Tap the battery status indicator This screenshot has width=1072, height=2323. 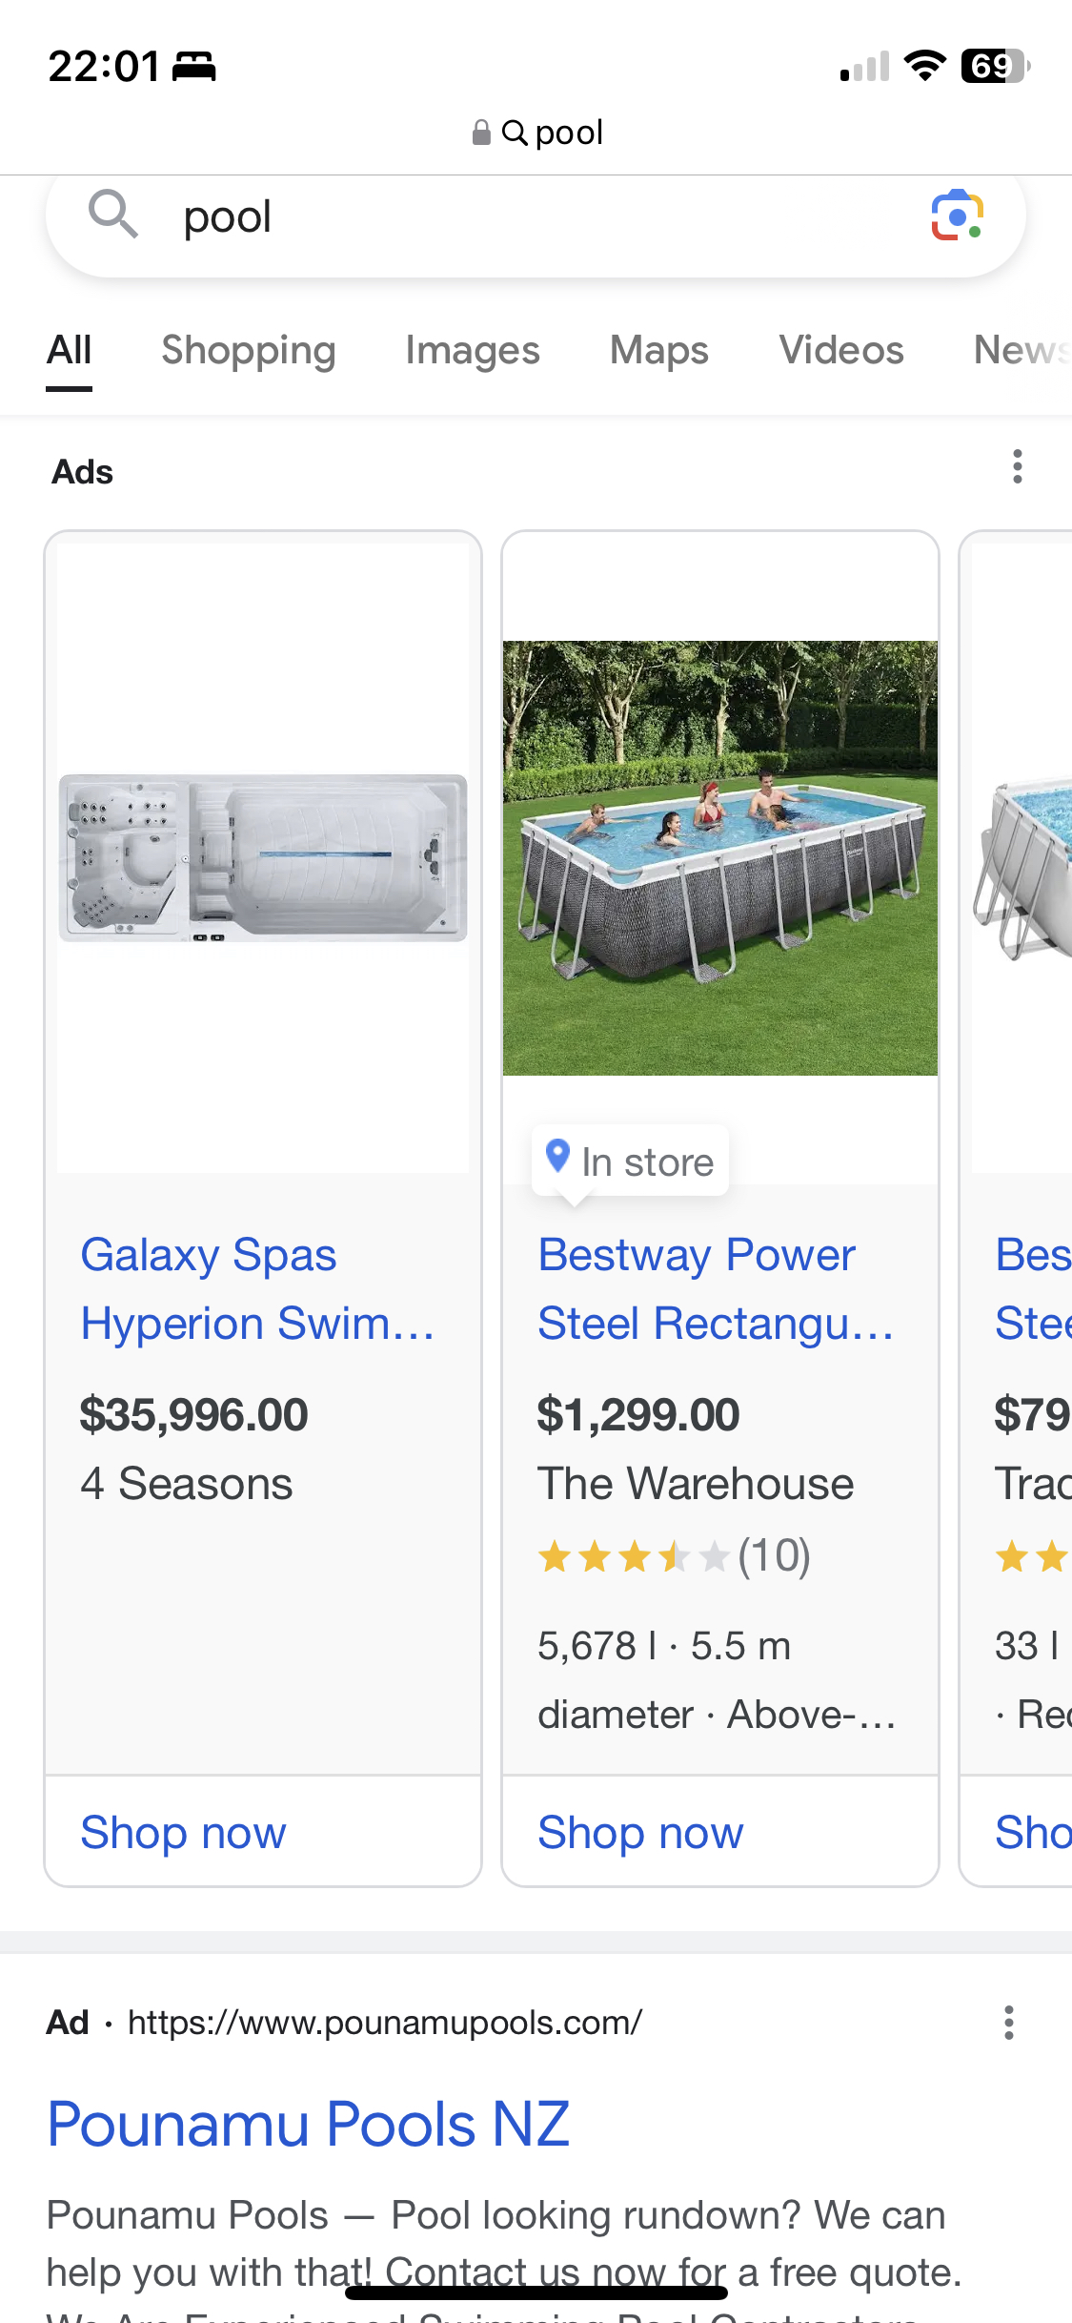point(995,67)
